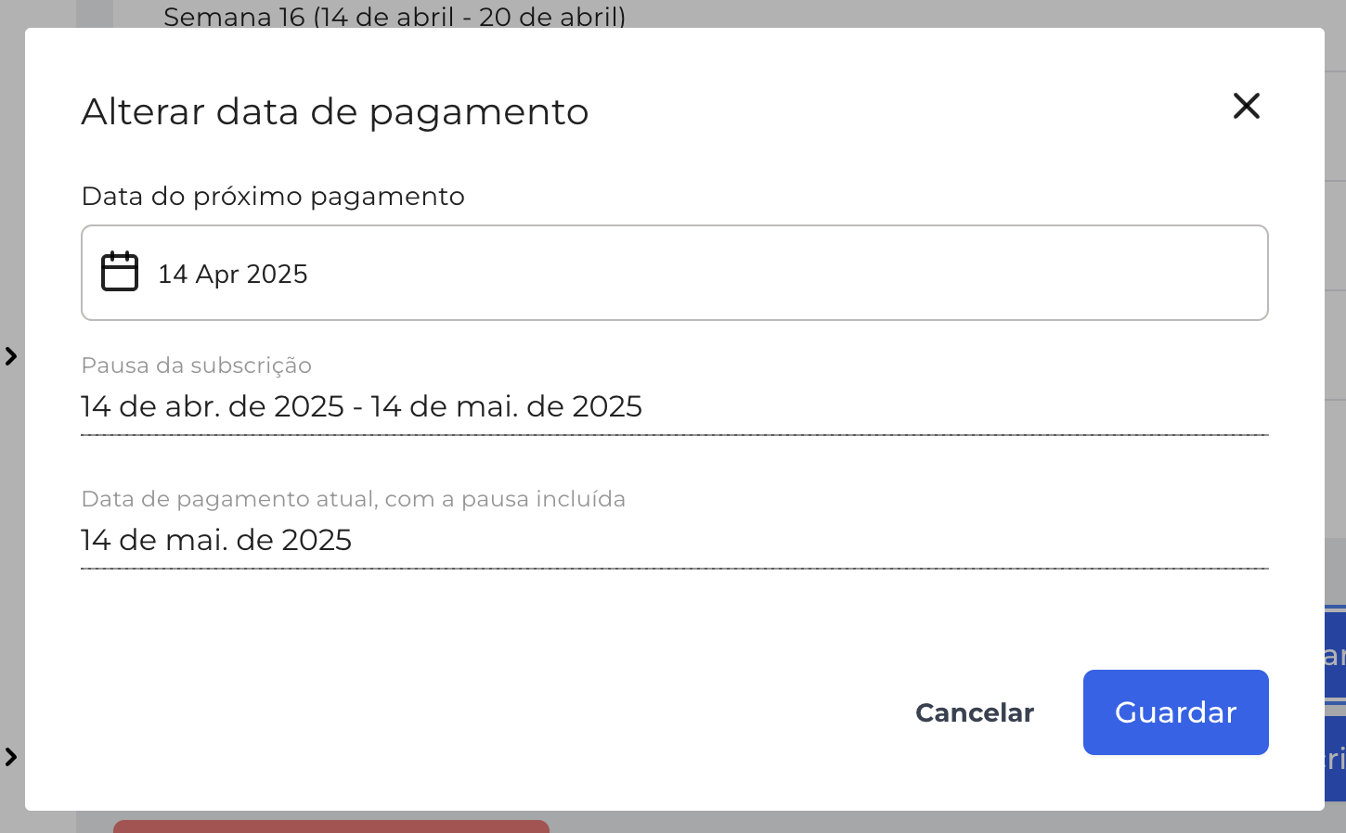Click the Pausa da subscrição label
The image size is (1346, 833).
point(197,365)
